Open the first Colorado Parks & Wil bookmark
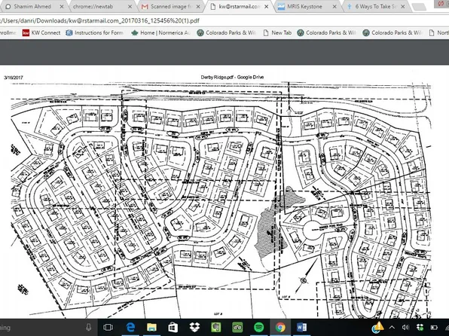 [x=226, y=32]
